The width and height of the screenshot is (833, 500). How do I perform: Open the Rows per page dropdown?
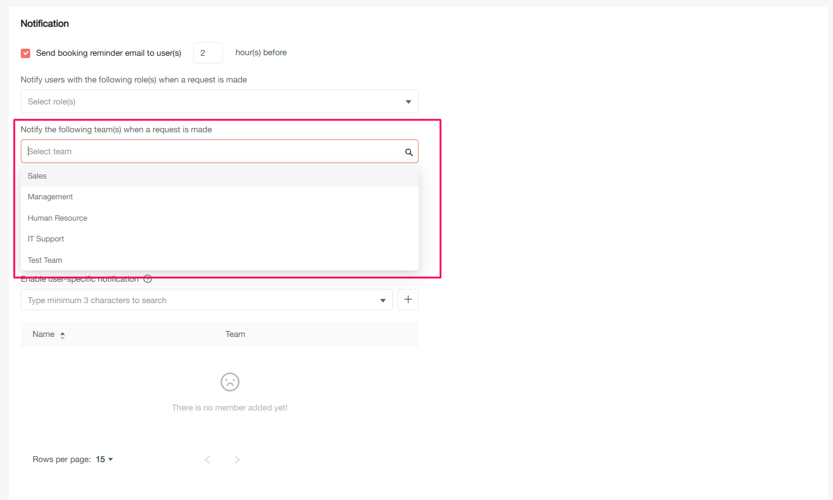point(104,460)
